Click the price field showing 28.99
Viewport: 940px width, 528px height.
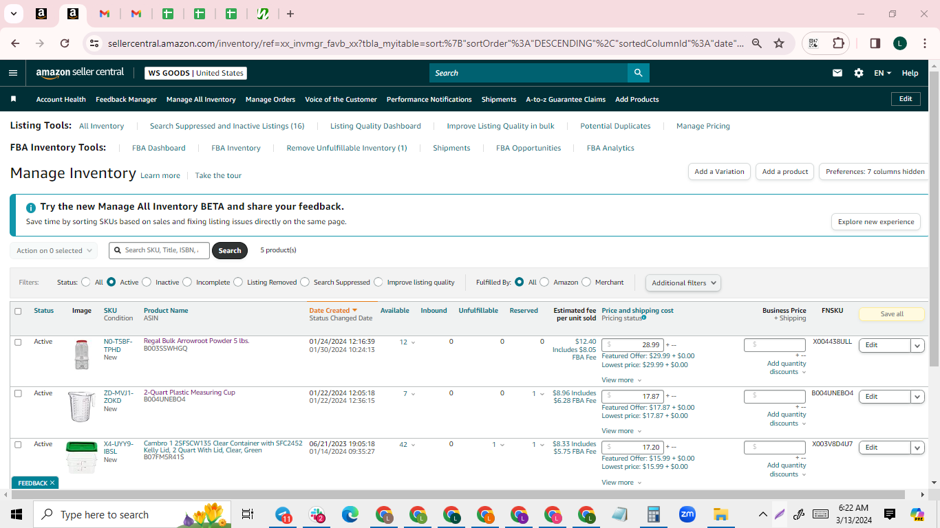click(x=634, y=345)
